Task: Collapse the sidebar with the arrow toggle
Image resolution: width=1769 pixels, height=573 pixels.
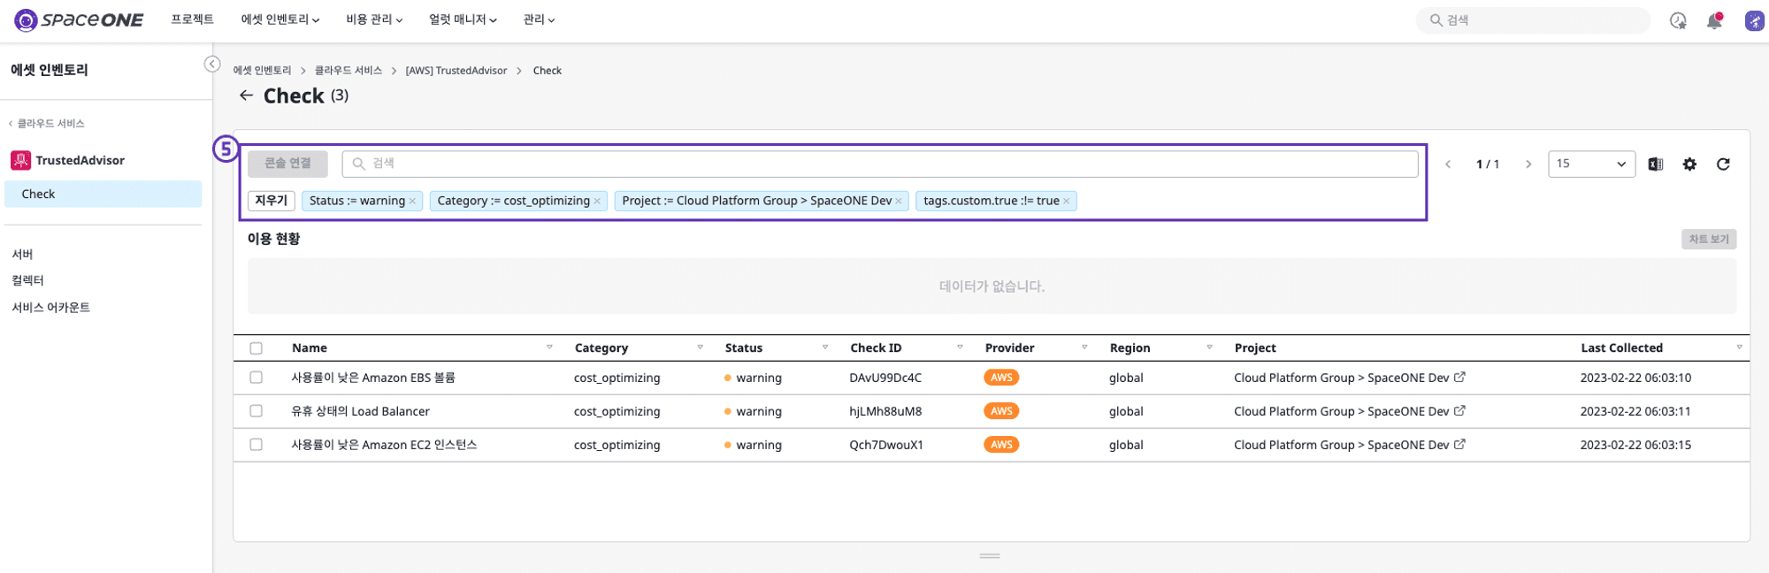Action: 212,64
